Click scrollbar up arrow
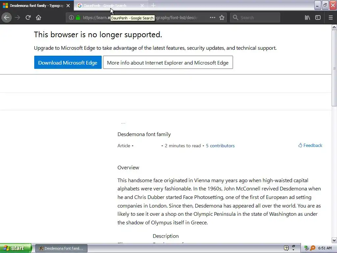The image size is (337, 253). [334, 27]
